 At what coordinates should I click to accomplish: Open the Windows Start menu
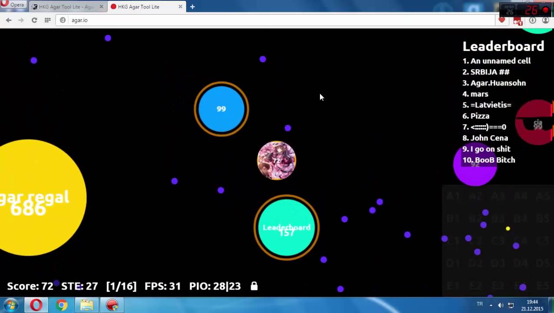click(x=11, y=305)
